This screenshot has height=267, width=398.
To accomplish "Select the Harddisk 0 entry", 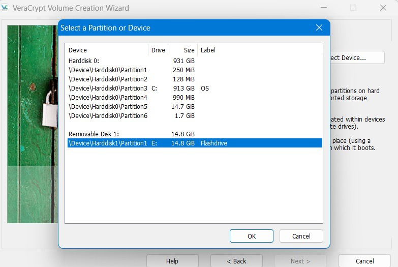I will click(x=195, y=61).
